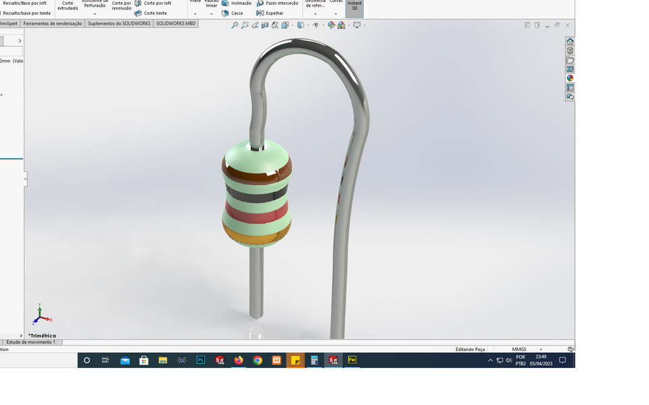Viewport: 649px width, 405px height.
Task: Open Edit appearance from the heads-up toolbar
Action: (x=331, y=25)
